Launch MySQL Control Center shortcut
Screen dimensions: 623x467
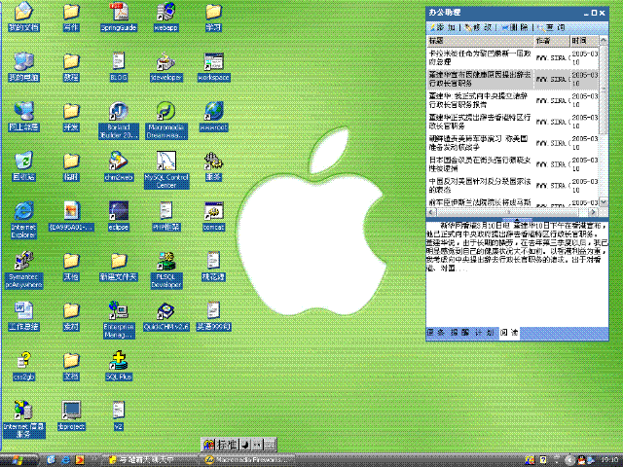[166, 169]
